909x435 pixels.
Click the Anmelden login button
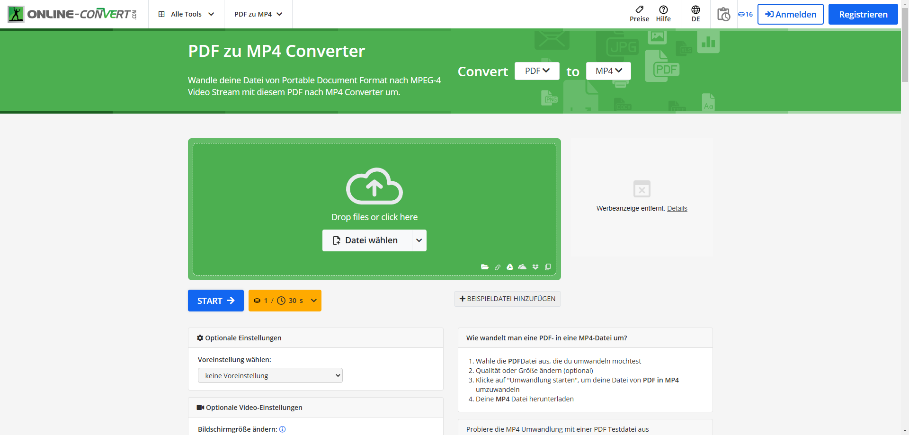click(791, 14)
